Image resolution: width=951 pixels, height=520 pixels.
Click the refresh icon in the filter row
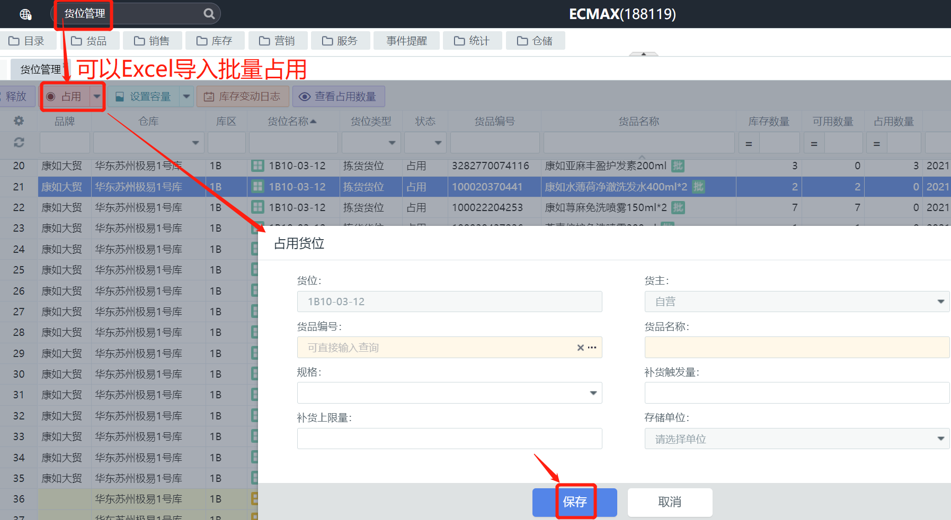[19, 142]
